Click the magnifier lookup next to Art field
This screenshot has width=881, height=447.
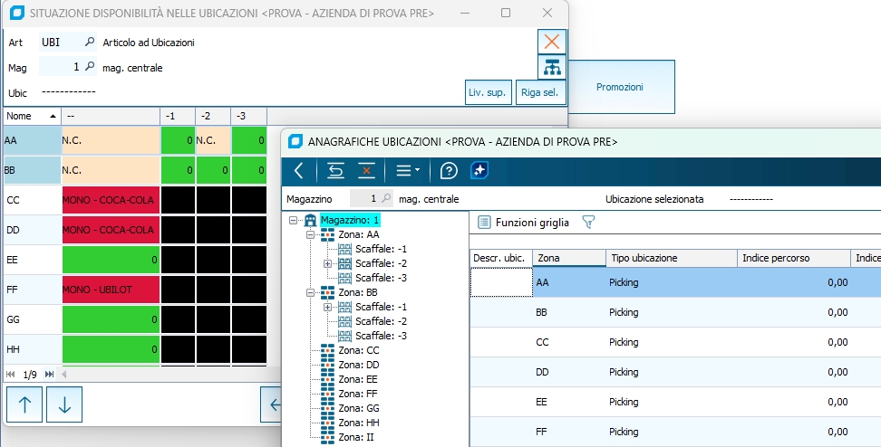pyautogui.click(x=89, y=43)
